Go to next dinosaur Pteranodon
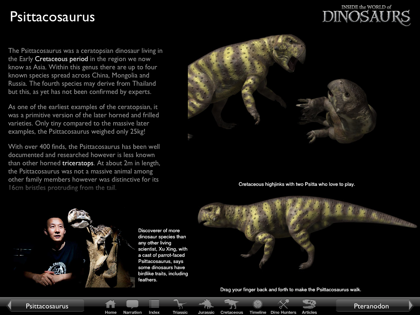The width and height of the screenshot is (420, 315). 374,306
